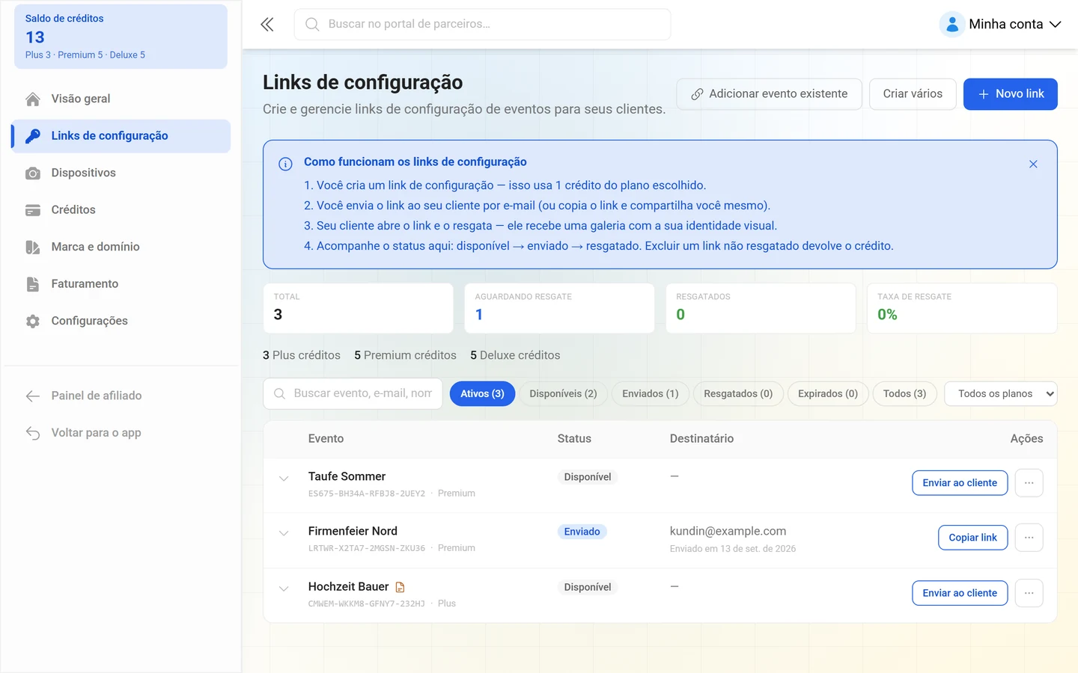Viewport: 1078px width, 673px height.
Task: Click the left arrow icon beside Painel de afiliado
Action: [x=33, y=396]
